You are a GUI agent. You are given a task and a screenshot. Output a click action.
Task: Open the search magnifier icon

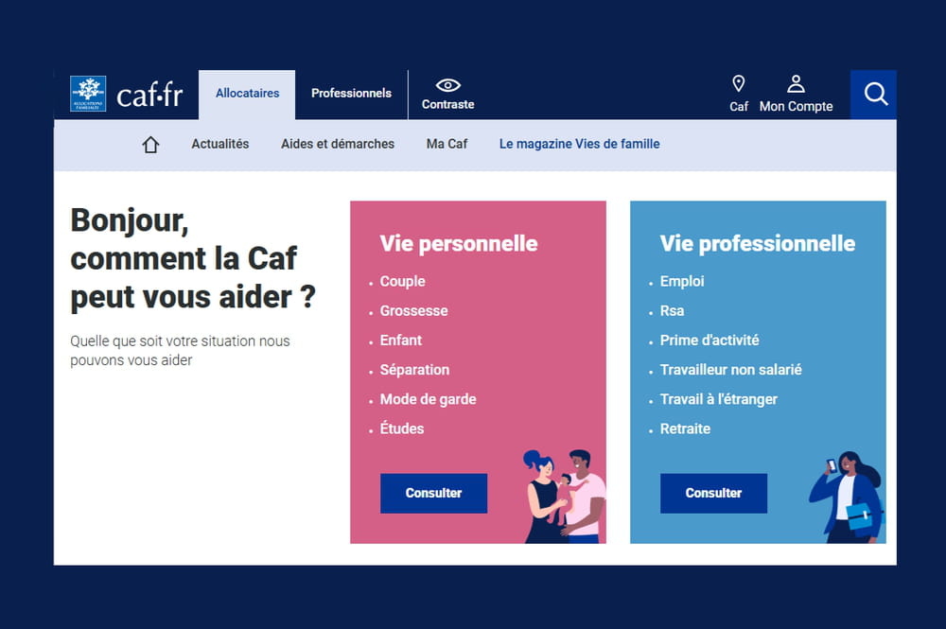[x=874, y=94]
